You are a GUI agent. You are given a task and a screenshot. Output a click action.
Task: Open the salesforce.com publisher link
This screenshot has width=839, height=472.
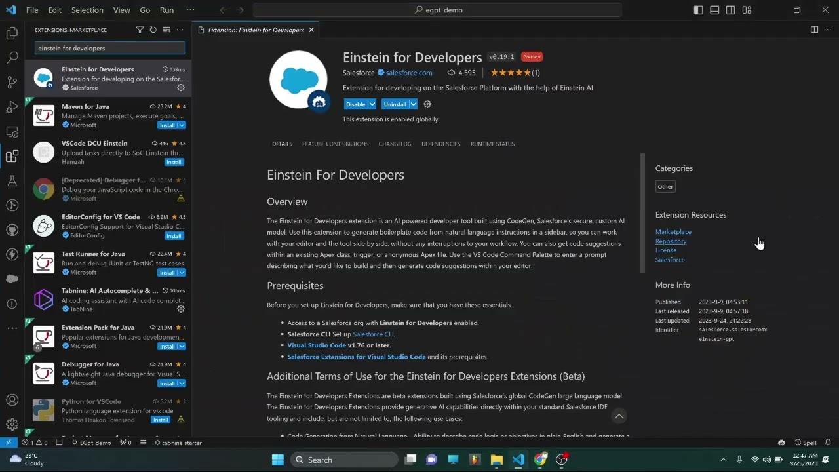click(x=409, y=73)
